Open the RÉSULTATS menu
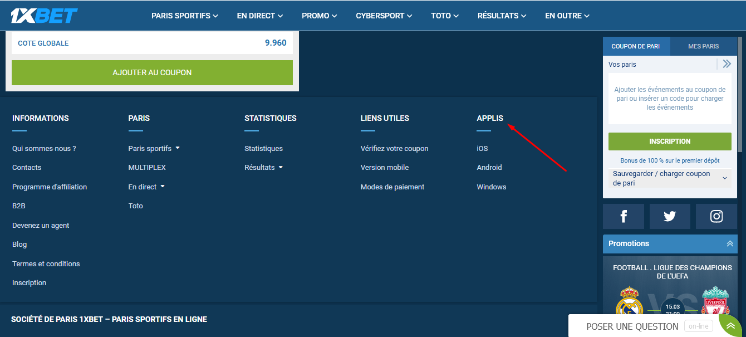This screenshot has width=746, height=337. 502,16
